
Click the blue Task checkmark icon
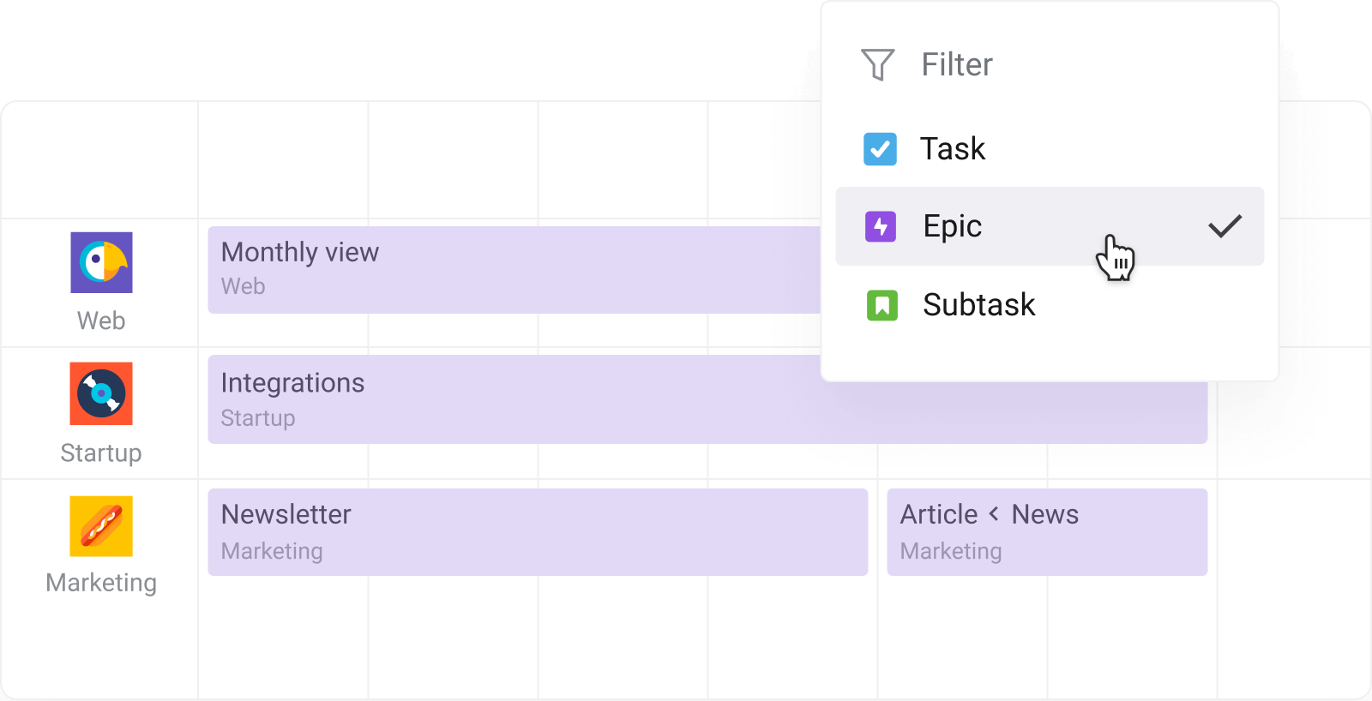(880, 148)
